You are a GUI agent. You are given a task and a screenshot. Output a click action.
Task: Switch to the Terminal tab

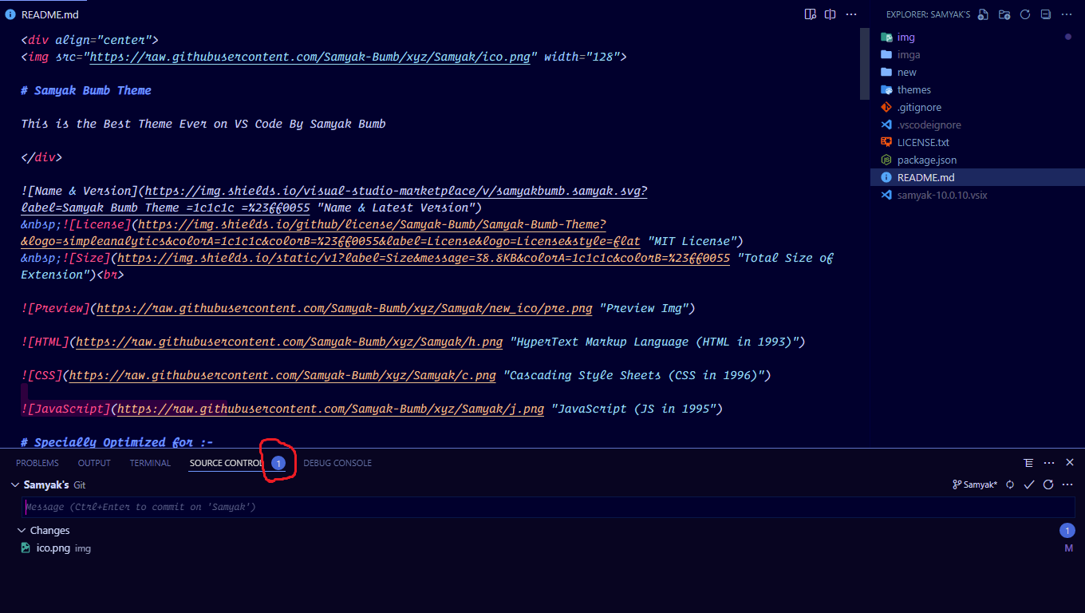[150, 463]
